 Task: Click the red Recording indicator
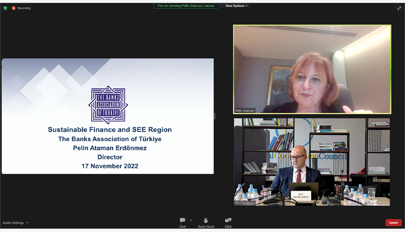(21, 8)
